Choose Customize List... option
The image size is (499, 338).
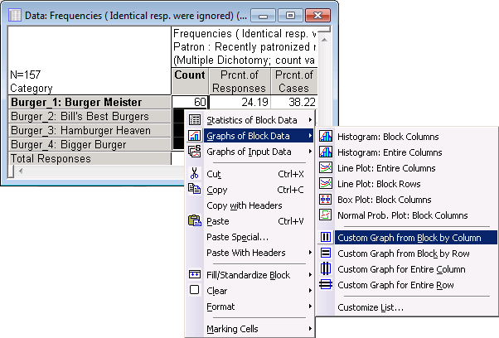(x=371, y=307)
